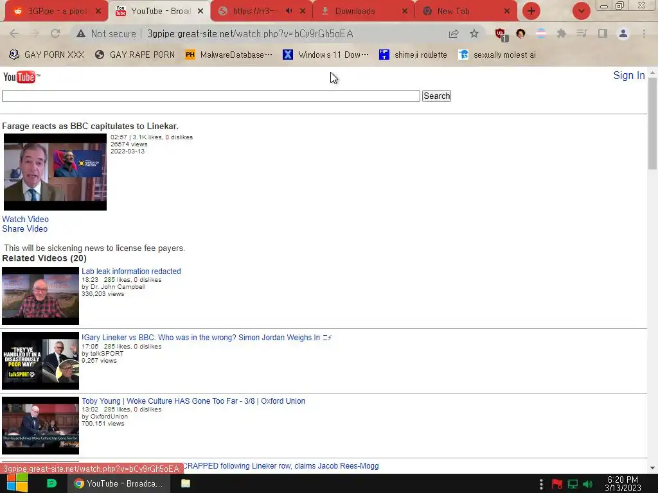This screenshot has height=493, width=658.
Task: Click the avatar face extension icon
Action: click(x=520, y=33)
